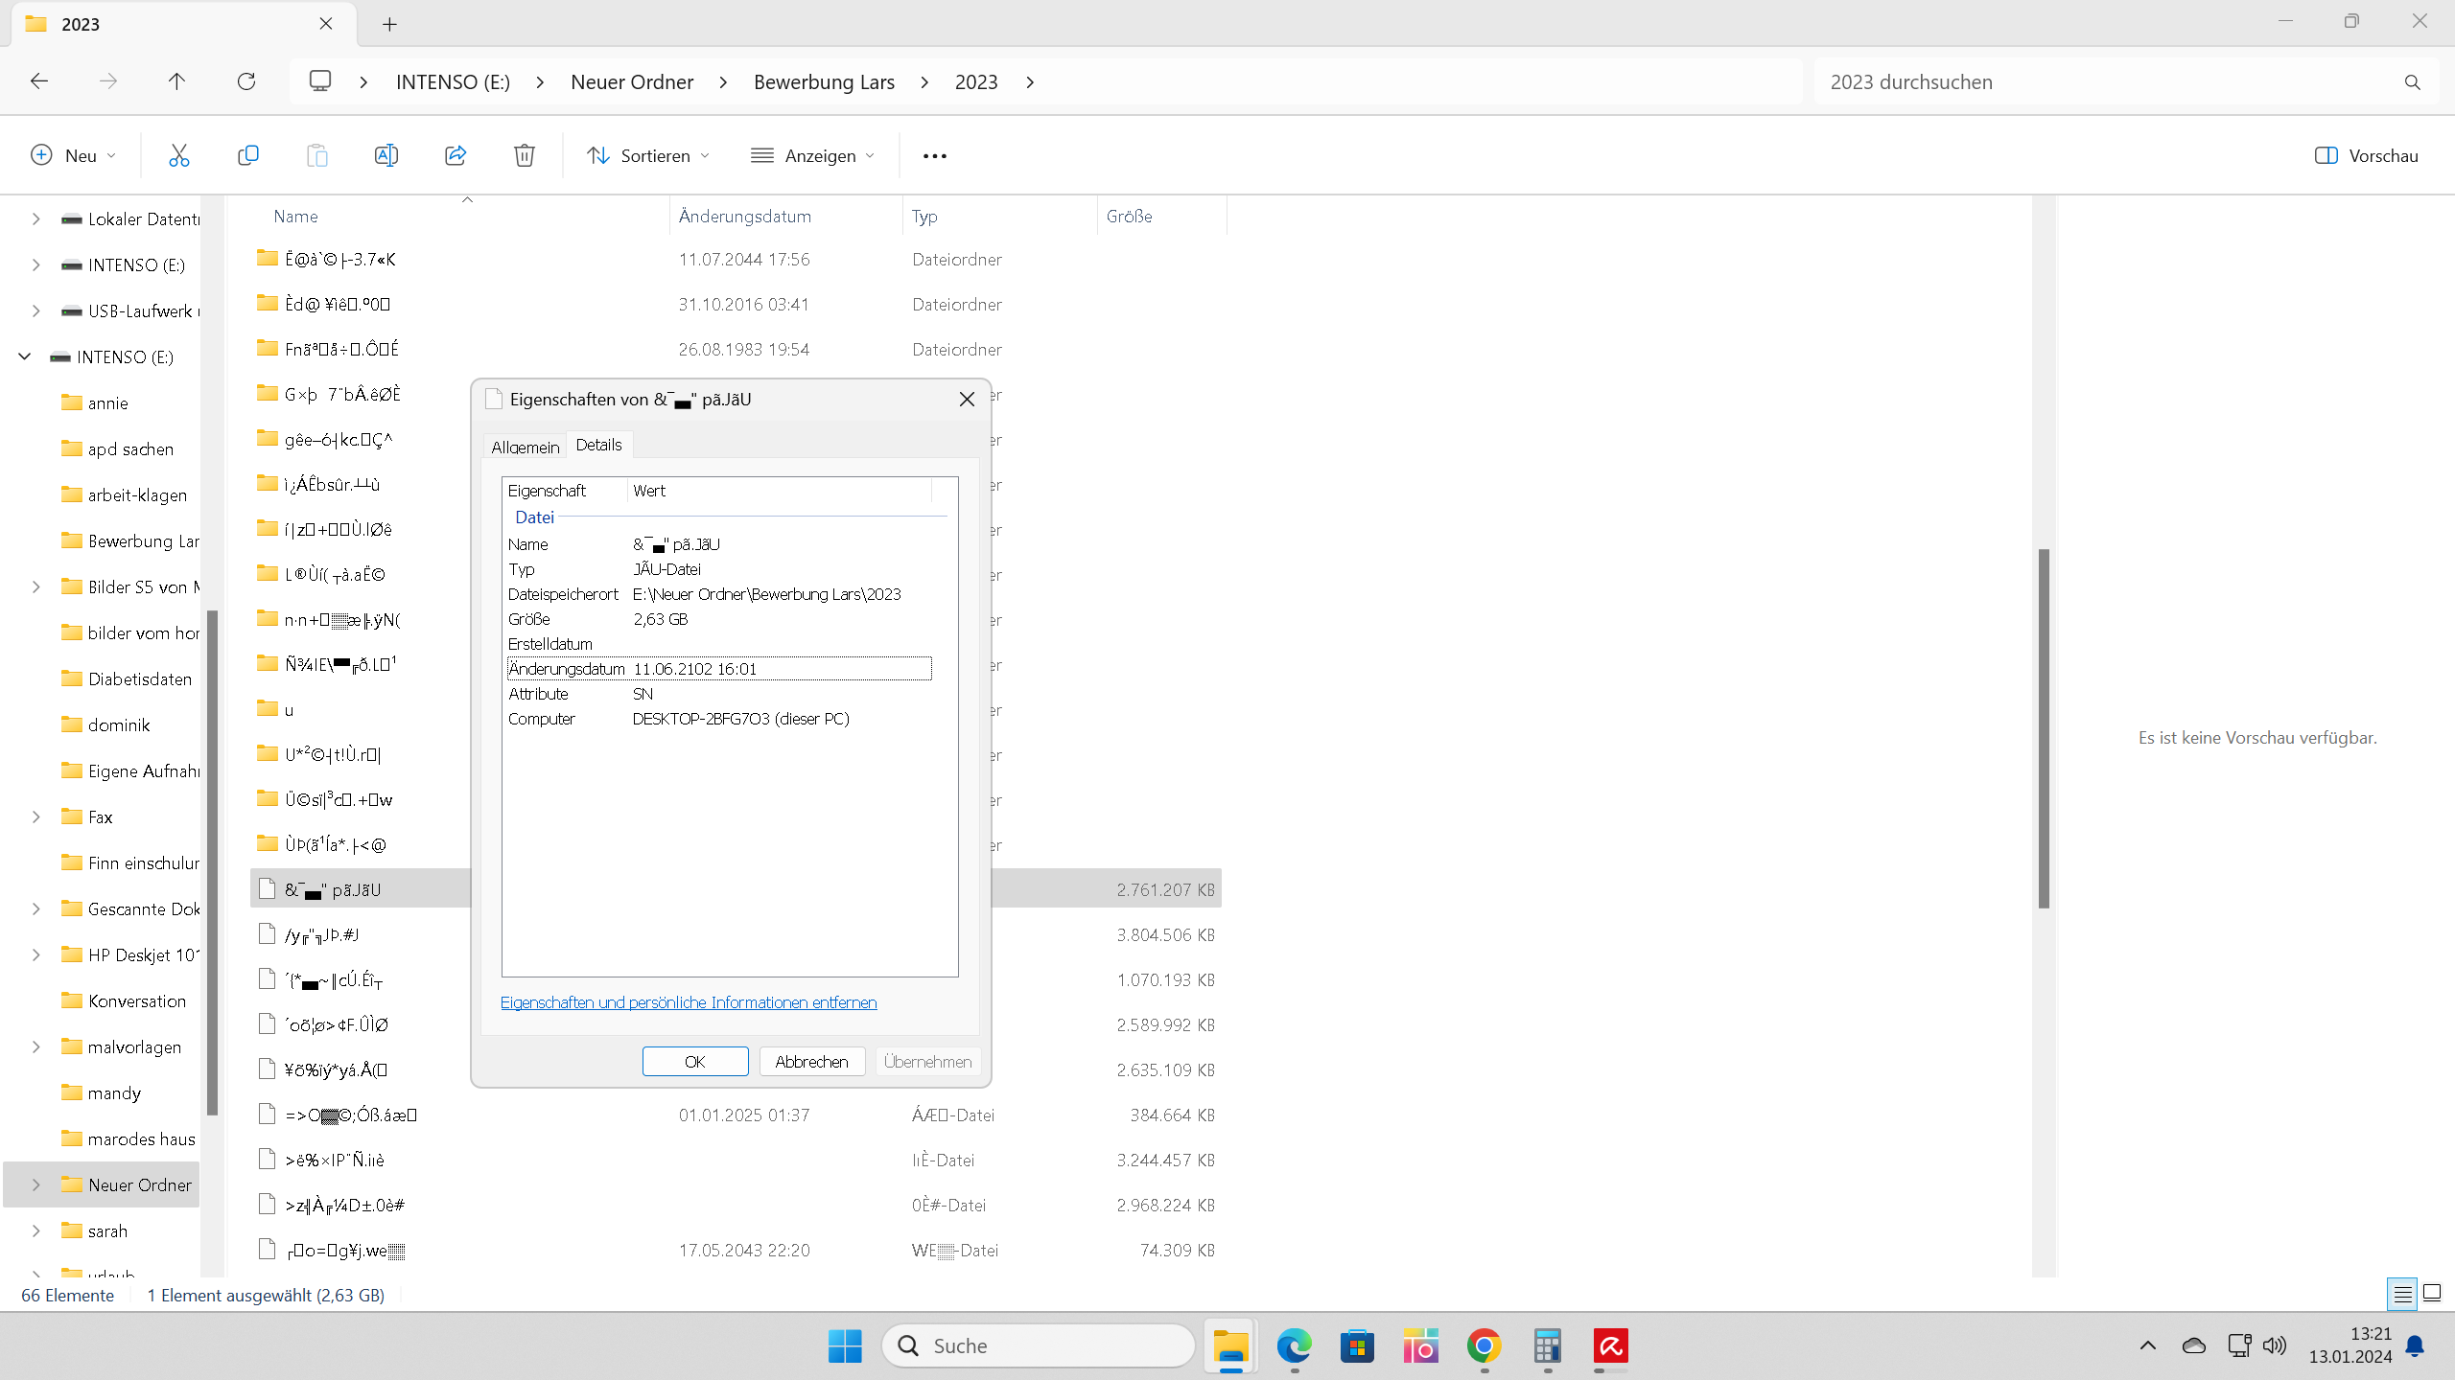Open the Sortieren dropdown
This screenshot has width=2455, height=1380.
tap(649, 155)
